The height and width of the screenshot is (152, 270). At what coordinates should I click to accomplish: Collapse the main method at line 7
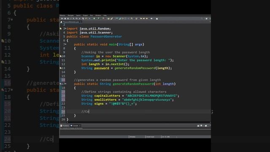pos(66,44)
